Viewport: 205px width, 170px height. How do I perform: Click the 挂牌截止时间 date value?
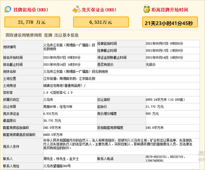pyautogui.click(x=164, y=50)
